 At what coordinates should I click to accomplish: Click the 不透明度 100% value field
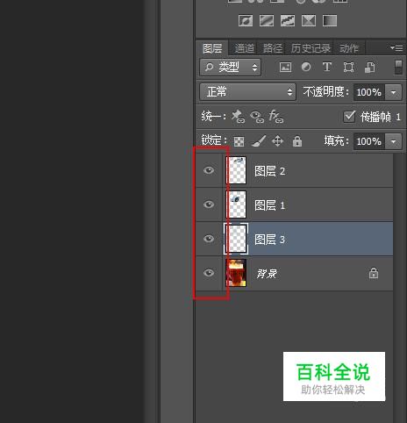[x=369, y=92]
